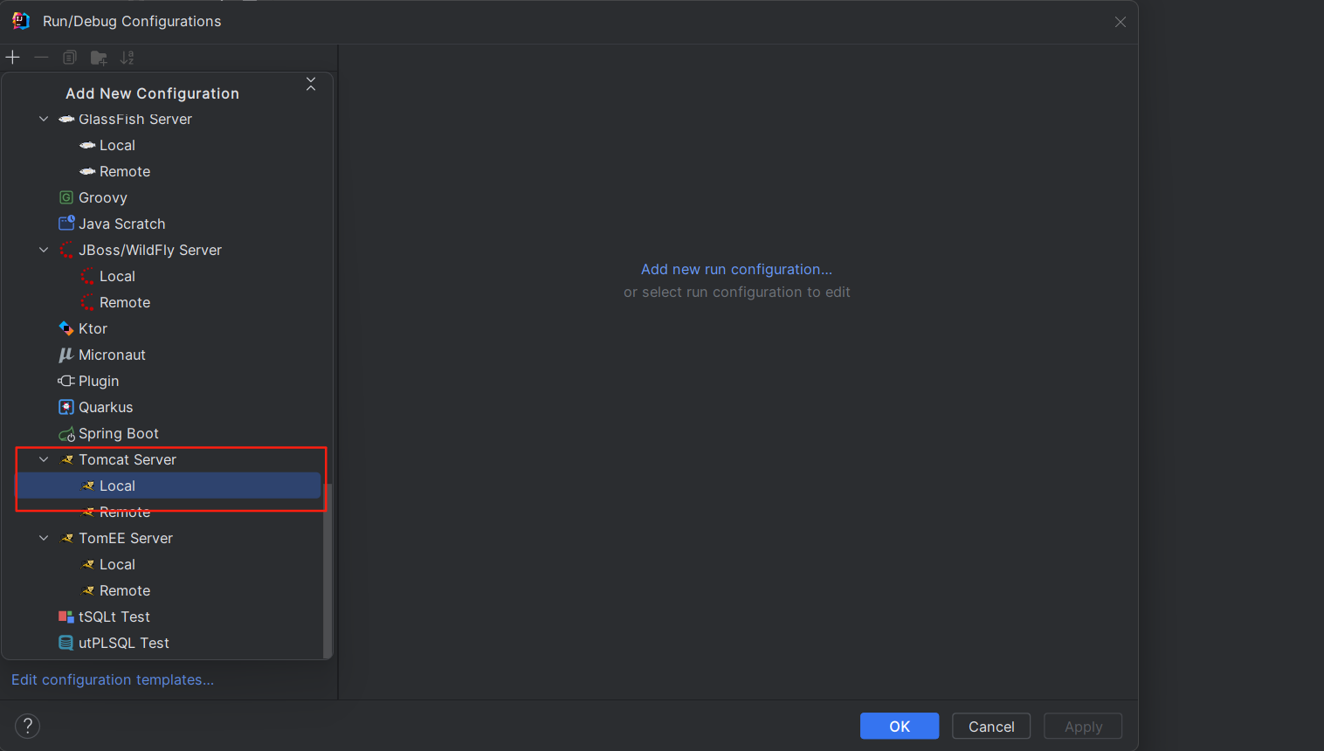Screen dimensions: 1324x751
Task: Collapse the TomEE Server node
Action: point(44,538)
